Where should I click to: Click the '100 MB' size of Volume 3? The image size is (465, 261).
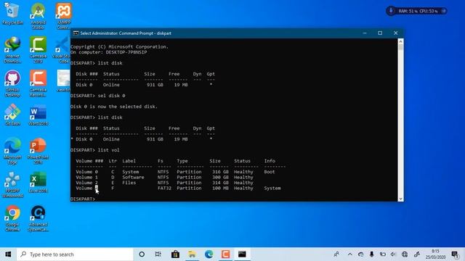click(220, 188)
